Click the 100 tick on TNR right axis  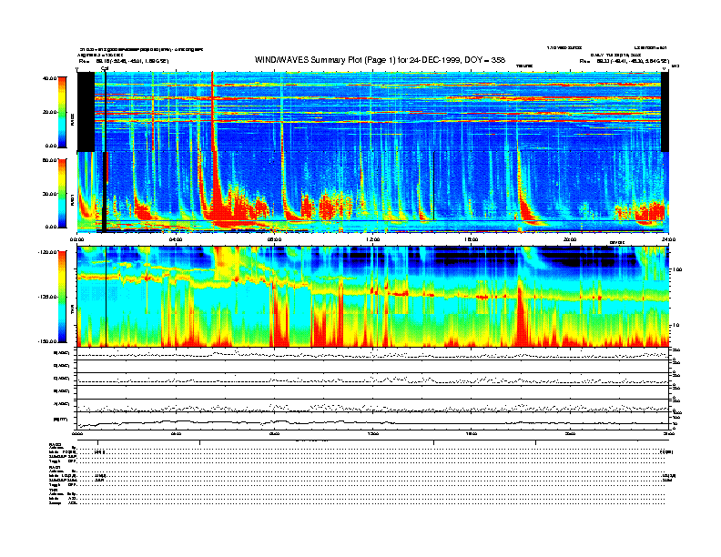click(677, 269)
